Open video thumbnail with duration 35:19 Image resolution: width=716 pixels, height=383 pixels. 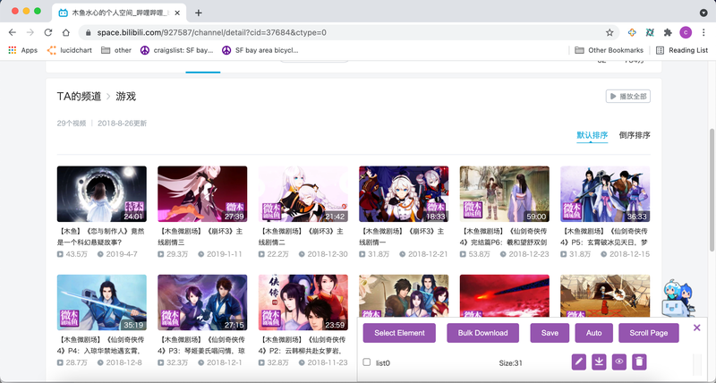coord(102,302)
